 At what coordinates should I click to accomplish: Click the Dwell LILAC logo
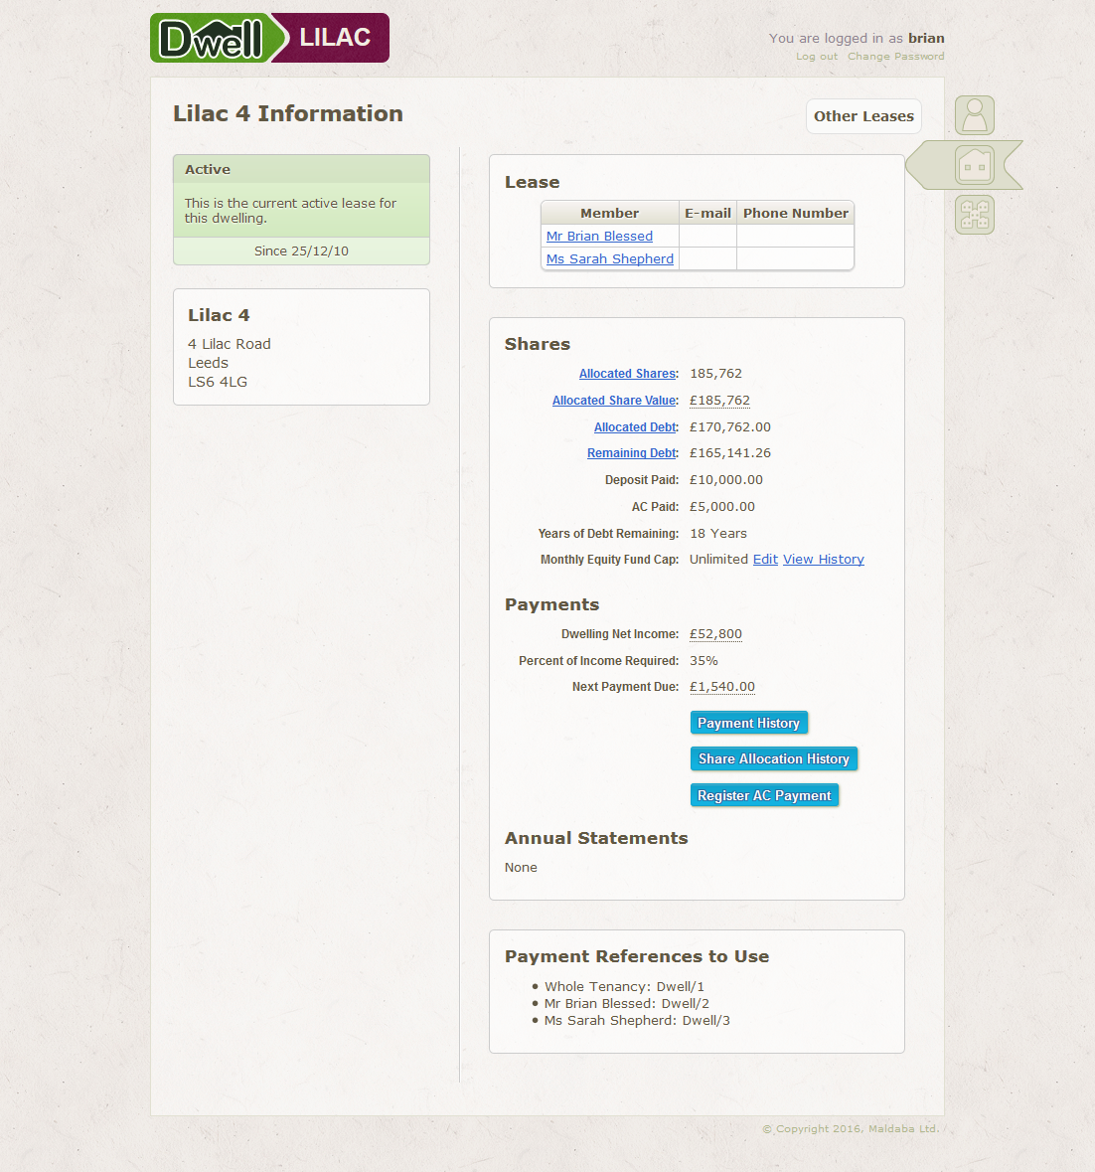pos(269,38)
